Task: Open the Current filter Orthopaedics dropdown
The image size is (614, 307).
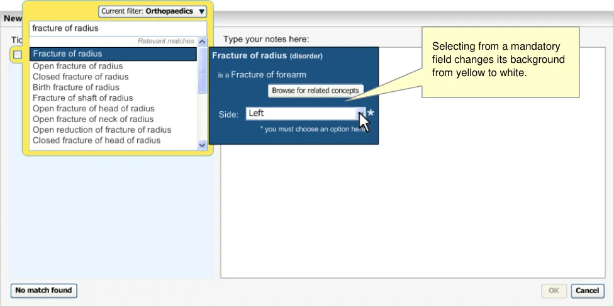Action: 153,11
